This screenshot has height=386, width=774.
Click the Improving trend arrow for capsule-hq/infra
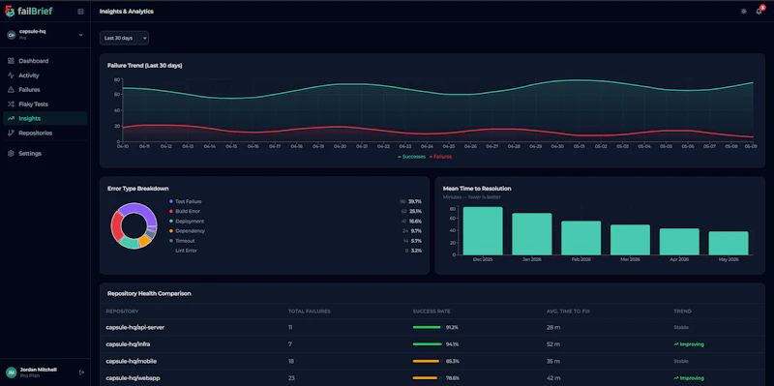pos(676,344)
